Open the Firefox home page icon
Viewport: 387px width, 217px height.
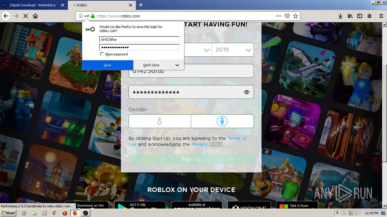tap(35, 16)
